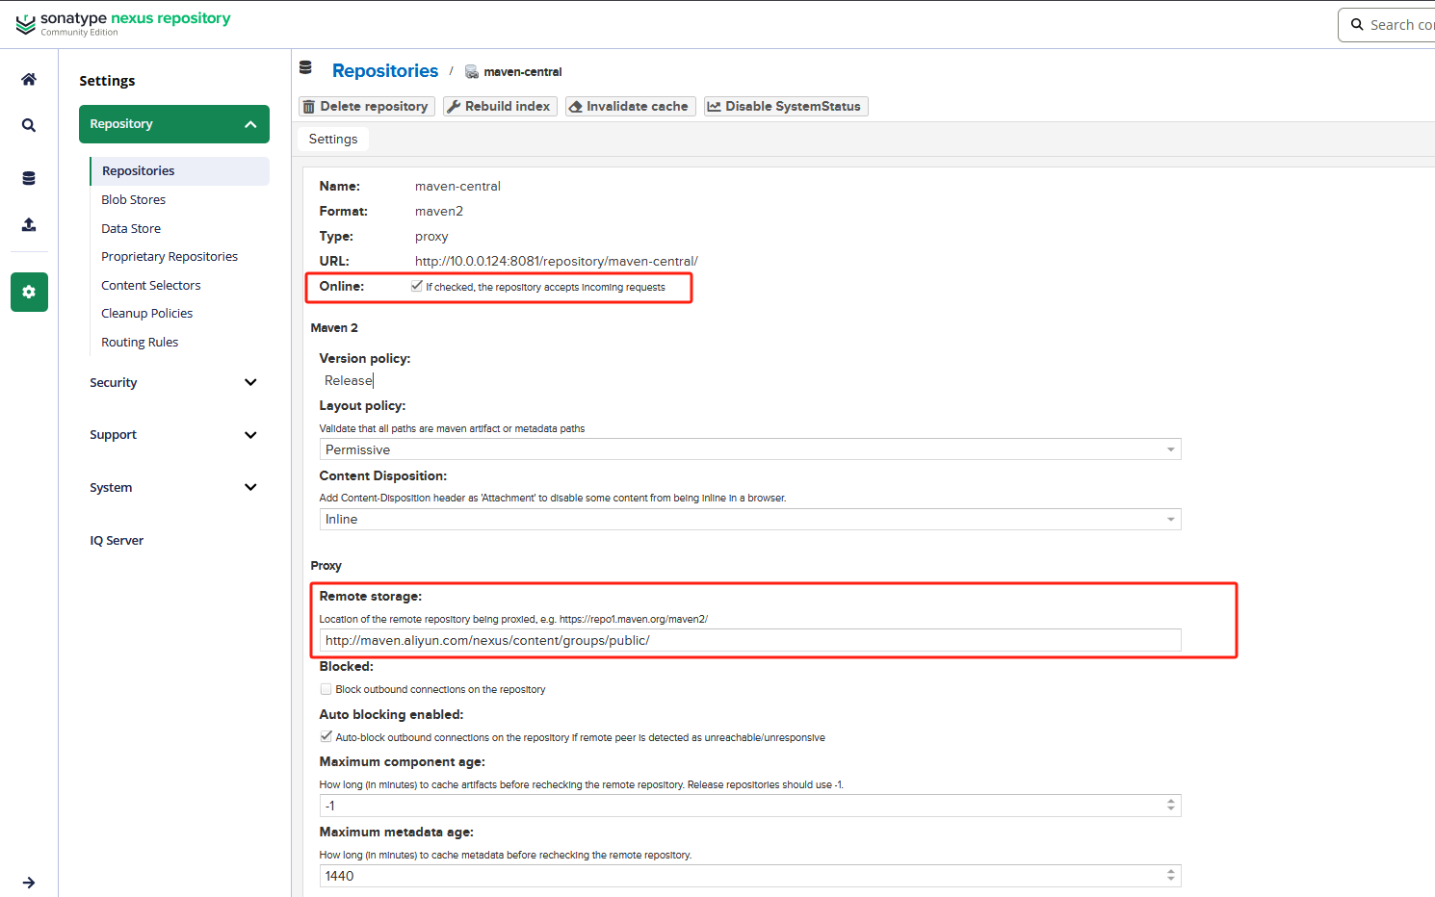Click the format value 'maven2'
Viewport: 1435px width, 897px height.
click(439, 212)
